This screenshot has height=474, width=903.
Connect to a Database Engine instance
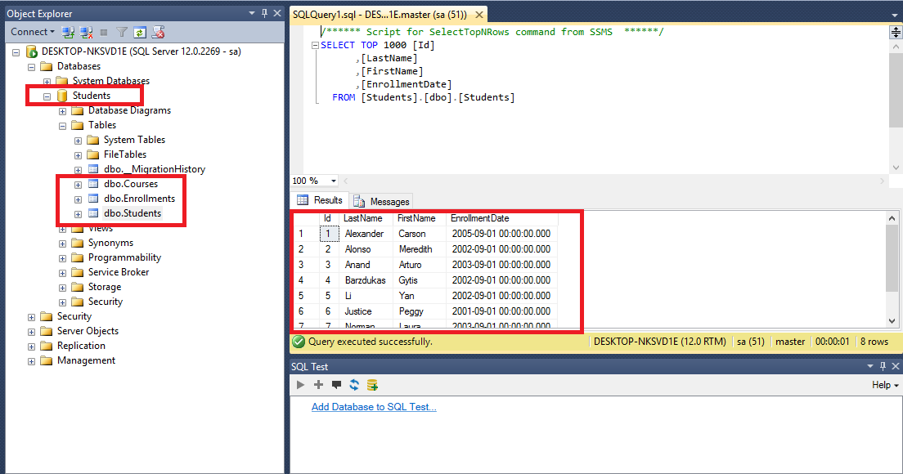pyautogui.click(x=66, y=31)
